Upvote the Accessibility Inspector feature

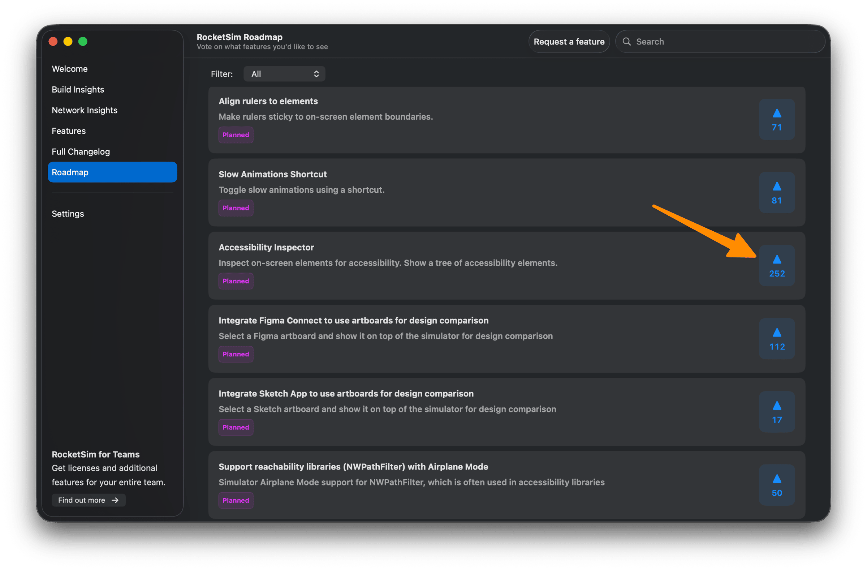pos(777,266)
